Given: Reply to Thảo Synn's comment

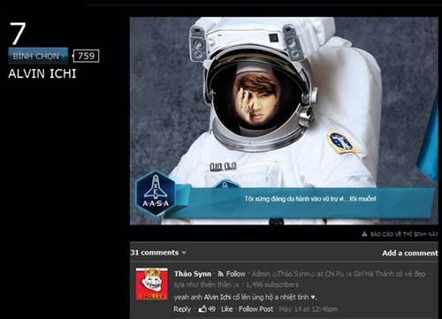Looking at the screenshot, I should [182, 309].
